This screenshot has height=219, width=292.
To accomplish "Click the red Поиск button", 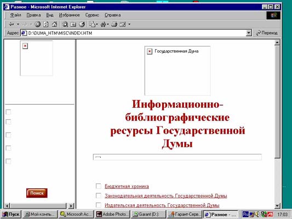I will pyautogui.click(x=37, y=193).
